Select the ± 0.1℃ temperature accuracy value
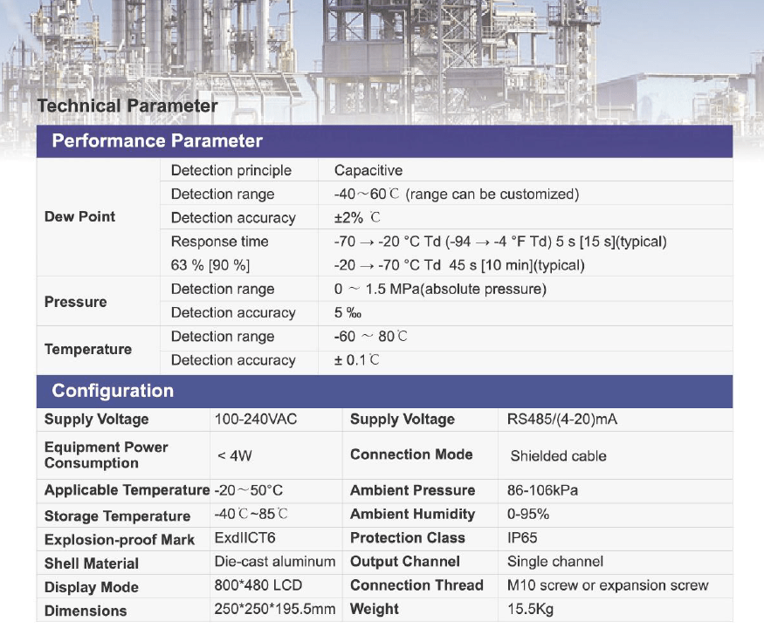The image size is (764, 628). click(x=357, y=360)
